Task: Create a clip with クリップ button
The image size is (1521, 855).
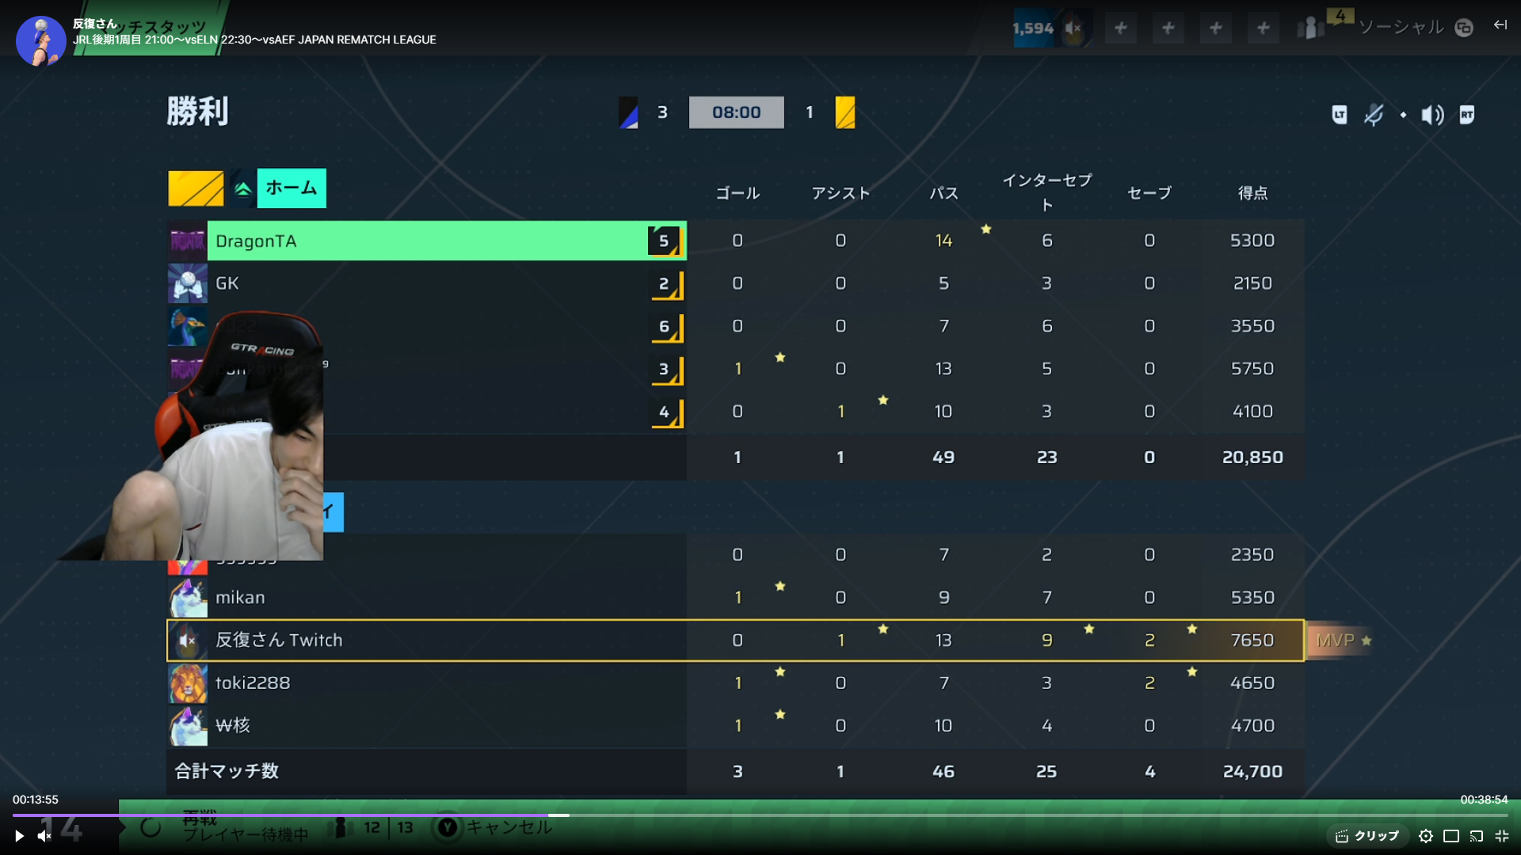Action: 1367,836
